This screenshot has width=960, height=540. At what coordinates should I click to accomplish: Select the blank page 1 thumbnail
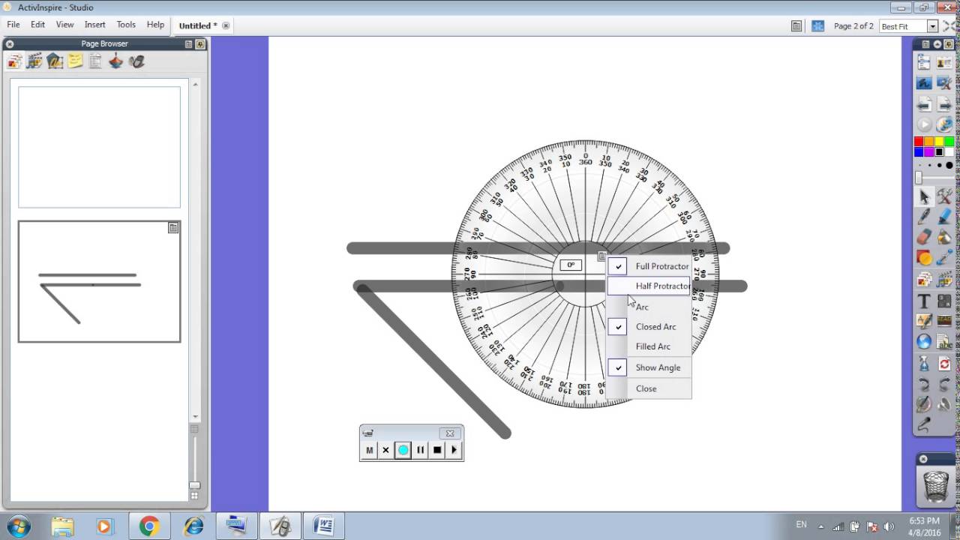click(x=99, y=147)
